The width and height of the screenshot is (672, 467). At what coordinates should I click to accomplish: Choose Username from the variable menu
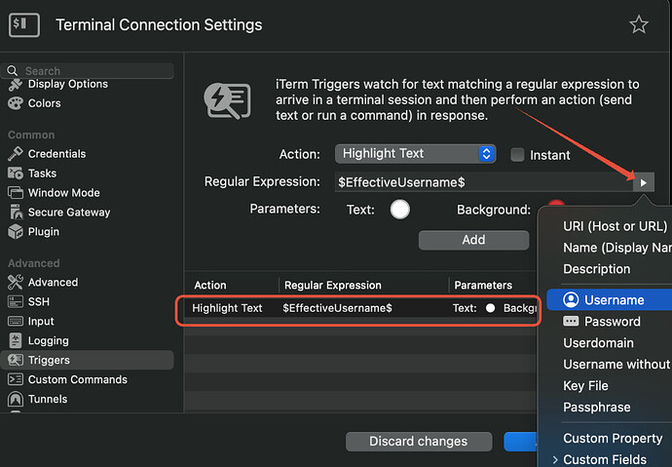point(614,299)
